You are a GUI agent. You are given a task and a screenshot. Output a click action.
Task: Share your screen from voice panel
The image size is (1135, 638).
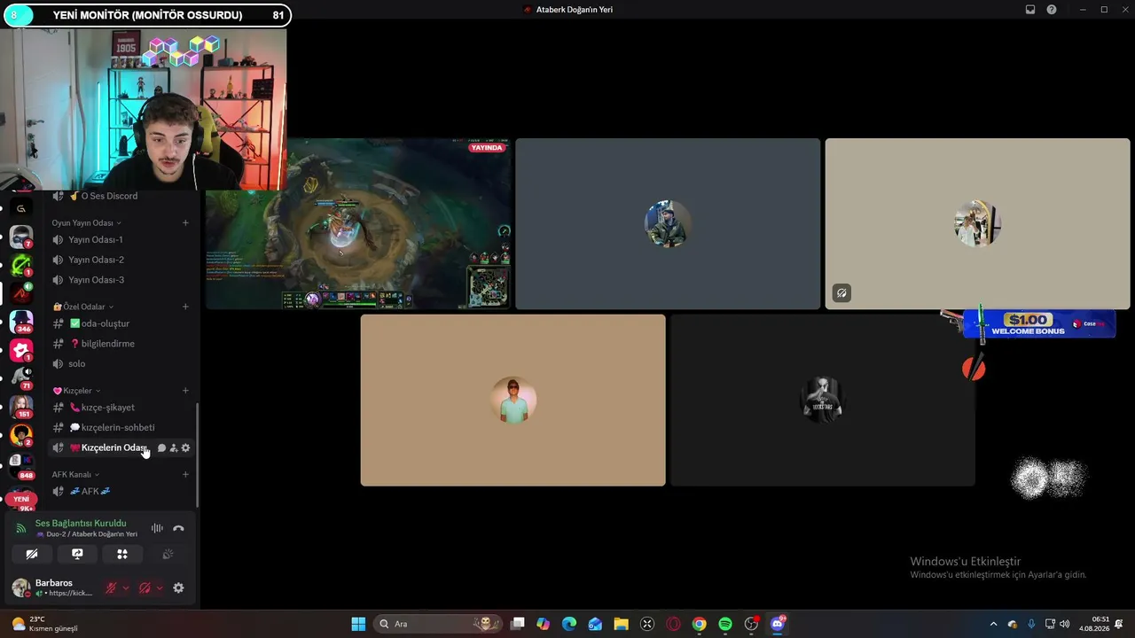tap(77, 554)
